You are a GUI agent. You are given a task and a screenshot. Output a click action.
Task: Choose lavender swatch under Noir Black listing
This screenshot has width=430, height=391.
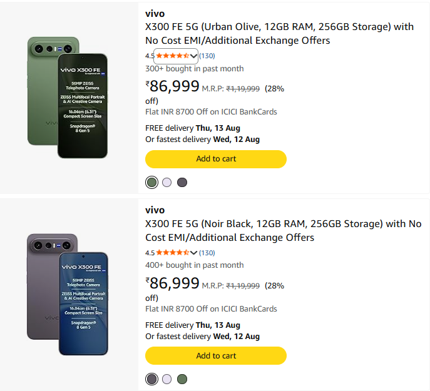pos(166,379)
